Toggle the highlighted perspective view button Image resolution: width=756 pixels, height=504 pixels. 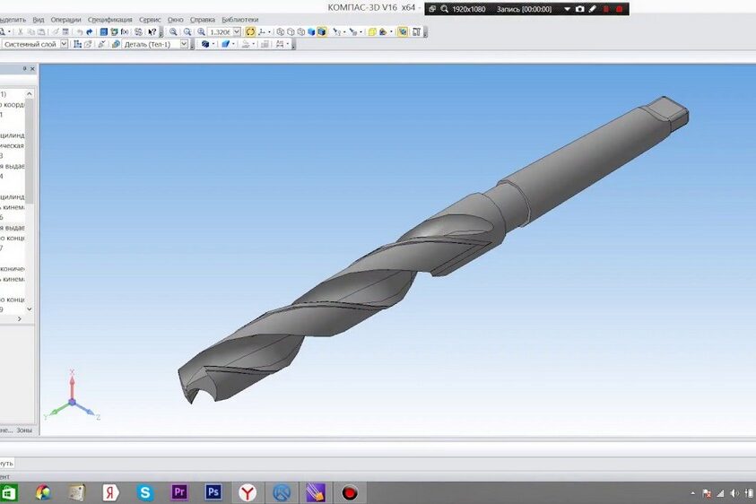403,31
